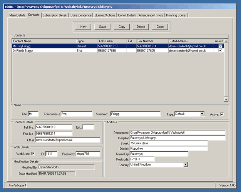Click the Copy button
The width and height of the screenshot is (241, 192).
[x=122, y=26]
